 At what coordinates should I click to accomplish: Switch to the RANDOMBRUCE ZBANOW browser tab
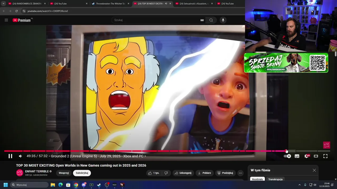27,4
